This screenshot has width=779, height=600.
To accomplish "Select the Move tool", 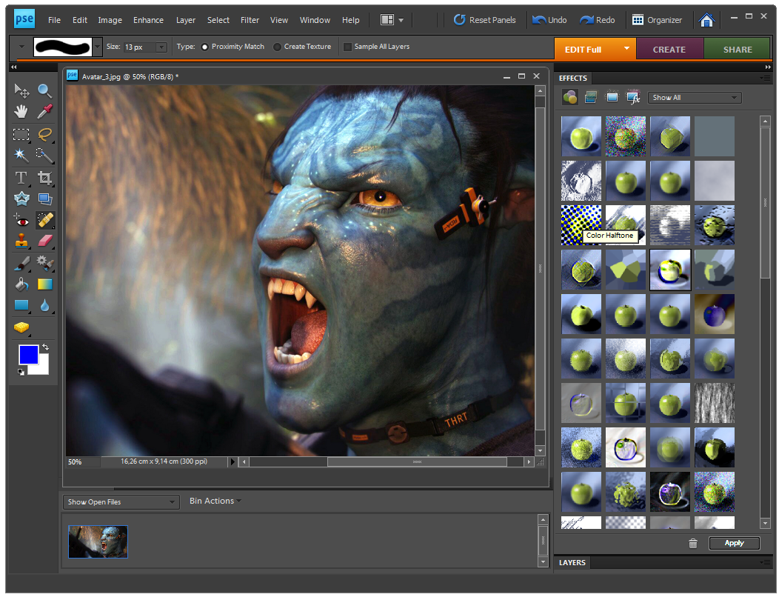I will pos(21,90).
